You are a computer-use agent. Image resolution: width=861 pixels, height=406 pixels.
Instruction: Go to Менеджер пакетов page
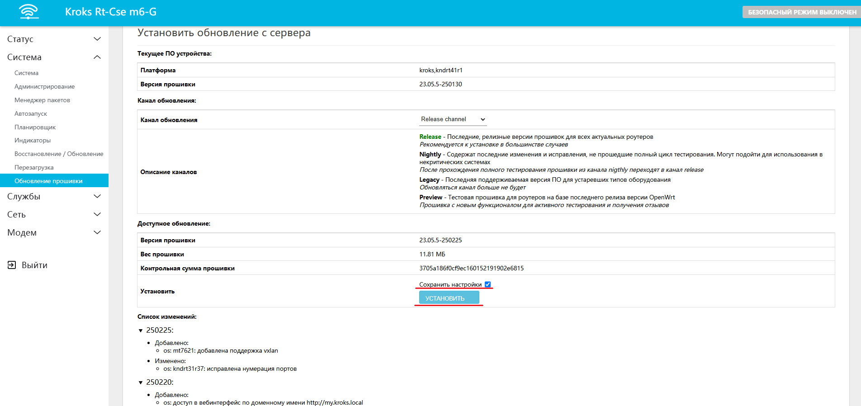pyautogui.click(x=42, y=100)
